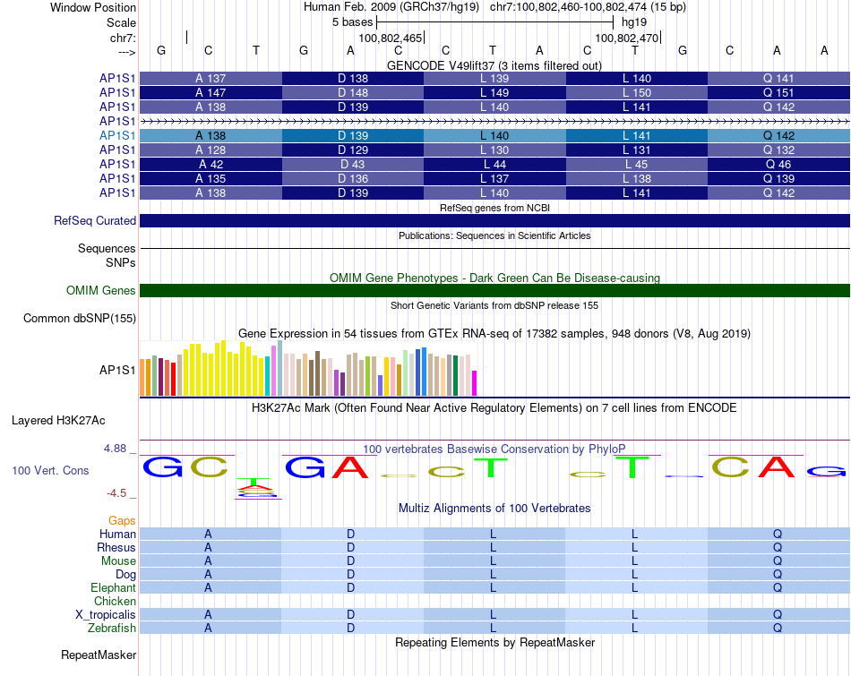Select the Layered H3K27Ac track label

[x=58, y=421]
